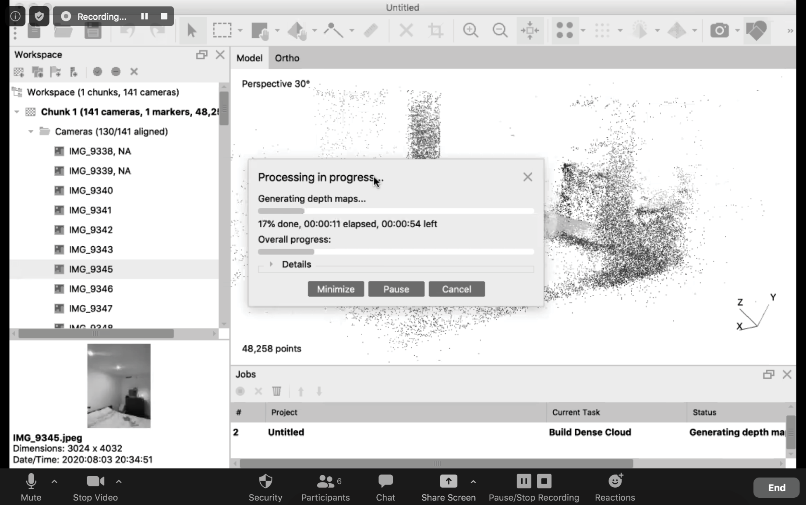
Task: Switch to the Ortho tab
Action: coord(287,58)
